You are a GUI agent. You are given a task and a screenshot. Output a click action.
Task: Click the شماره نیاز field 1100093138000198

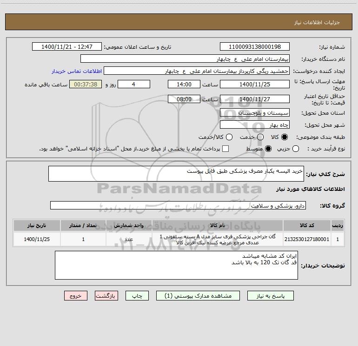(255, 46)
